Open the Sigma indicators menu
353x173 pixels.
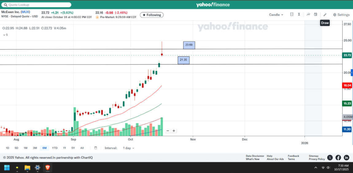tap(299, 14)
